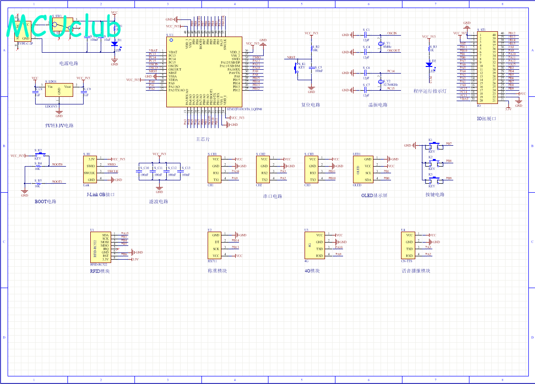The image size is (535, 384).
Task: Select the U2 HX711 module block
Action: [x=215, y=245]
